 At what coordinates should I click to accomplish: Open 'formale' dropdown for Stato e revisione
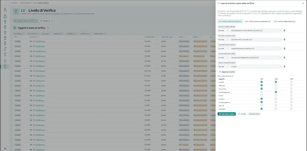point(224,67)
